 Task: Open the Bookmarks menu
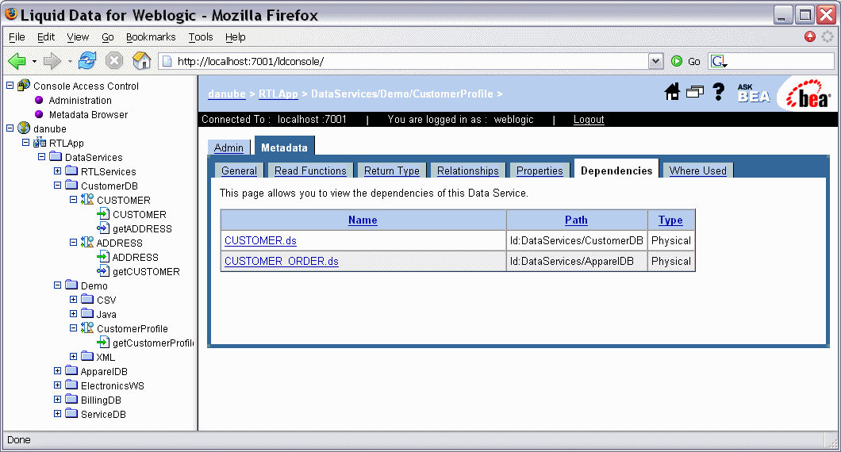point(151,37)
